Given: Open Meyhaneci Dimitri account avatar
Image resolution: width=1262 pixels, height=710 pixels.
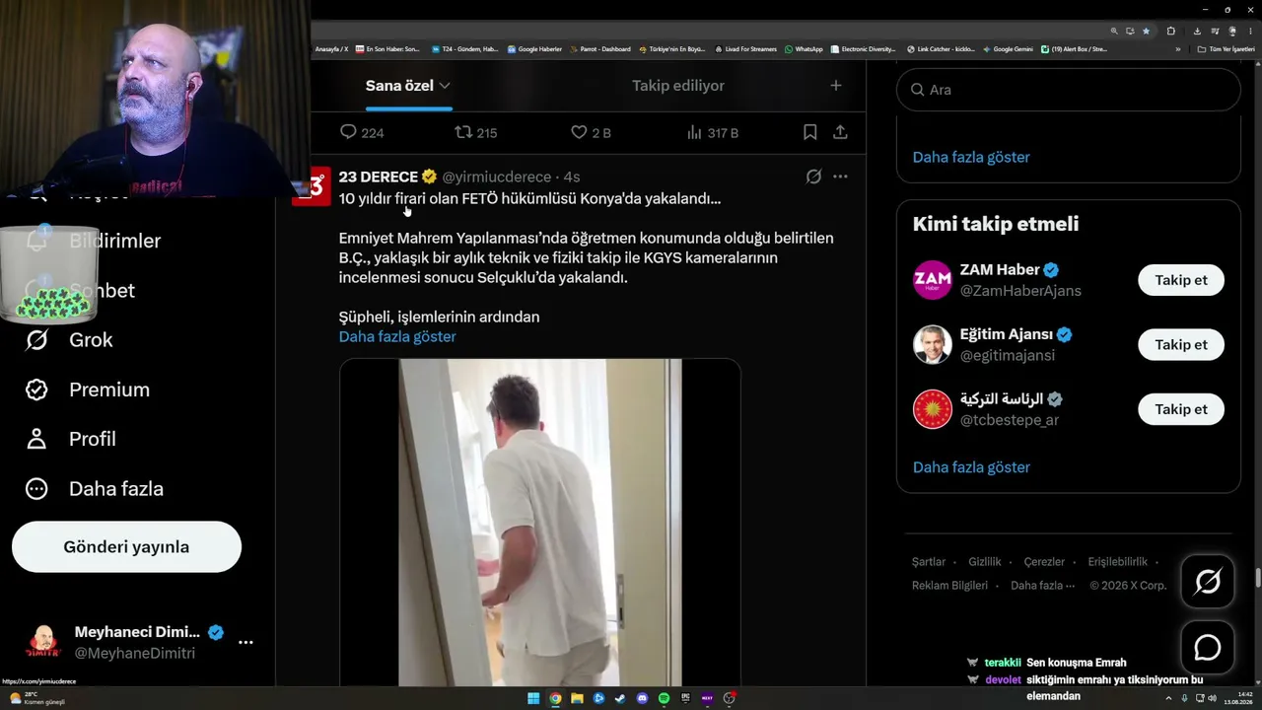Looking at the screenshot, I should pyautogui.click(x=43, y=642).
